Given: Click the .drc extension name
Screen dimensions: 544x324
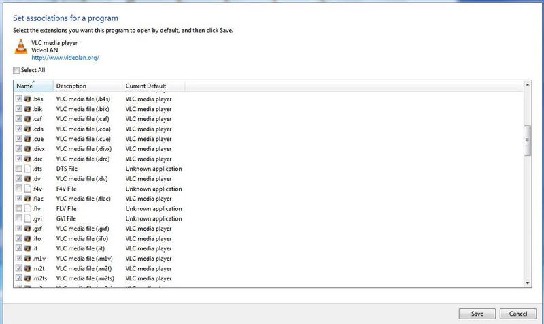Looking at the screenshot, I should coord(37,159).
